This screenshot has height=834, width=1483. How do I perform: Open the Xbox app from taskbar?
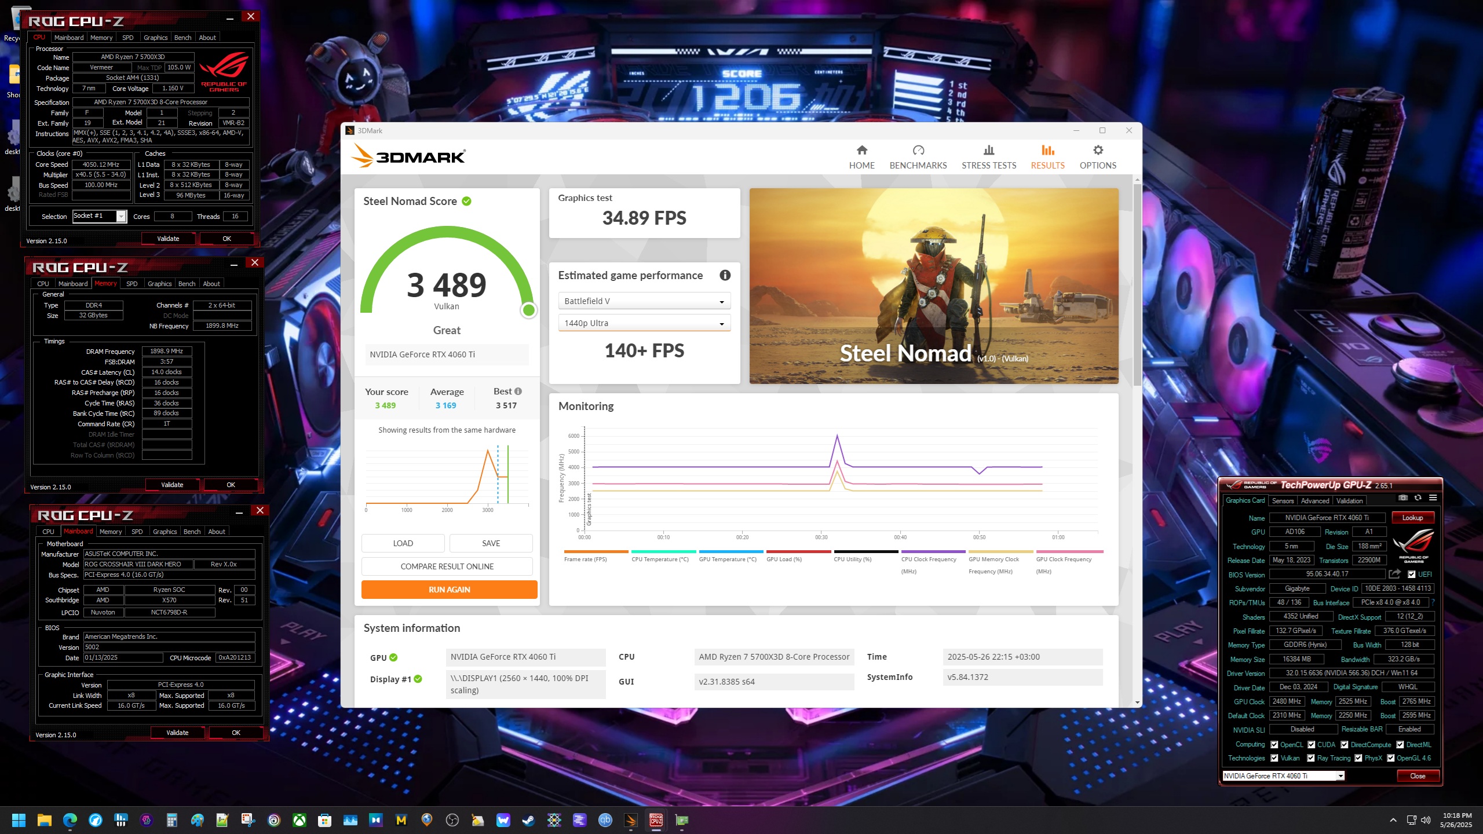(299, 820)
